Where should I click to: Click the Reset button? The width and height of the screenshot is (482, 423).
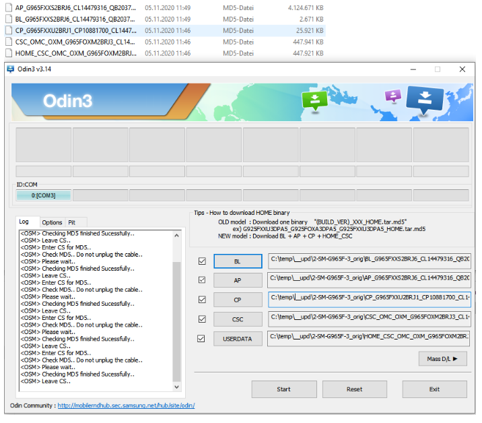(x=354, y=389)
